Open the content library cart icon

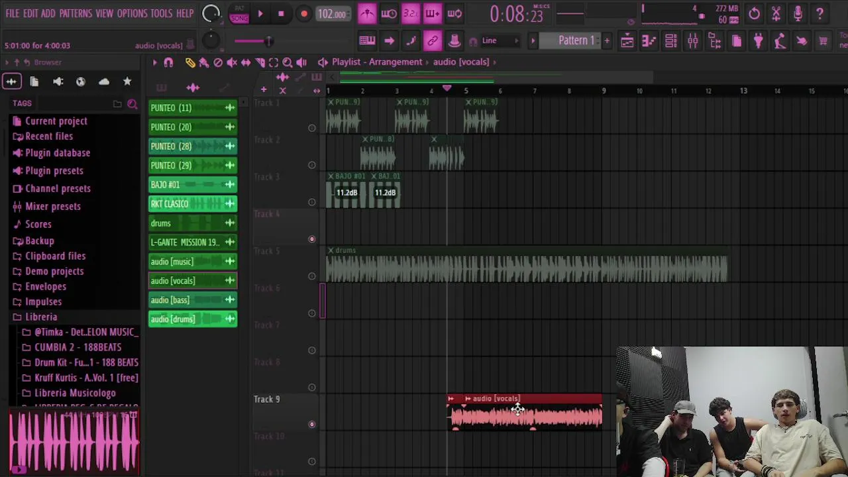(x=823, y=41)
